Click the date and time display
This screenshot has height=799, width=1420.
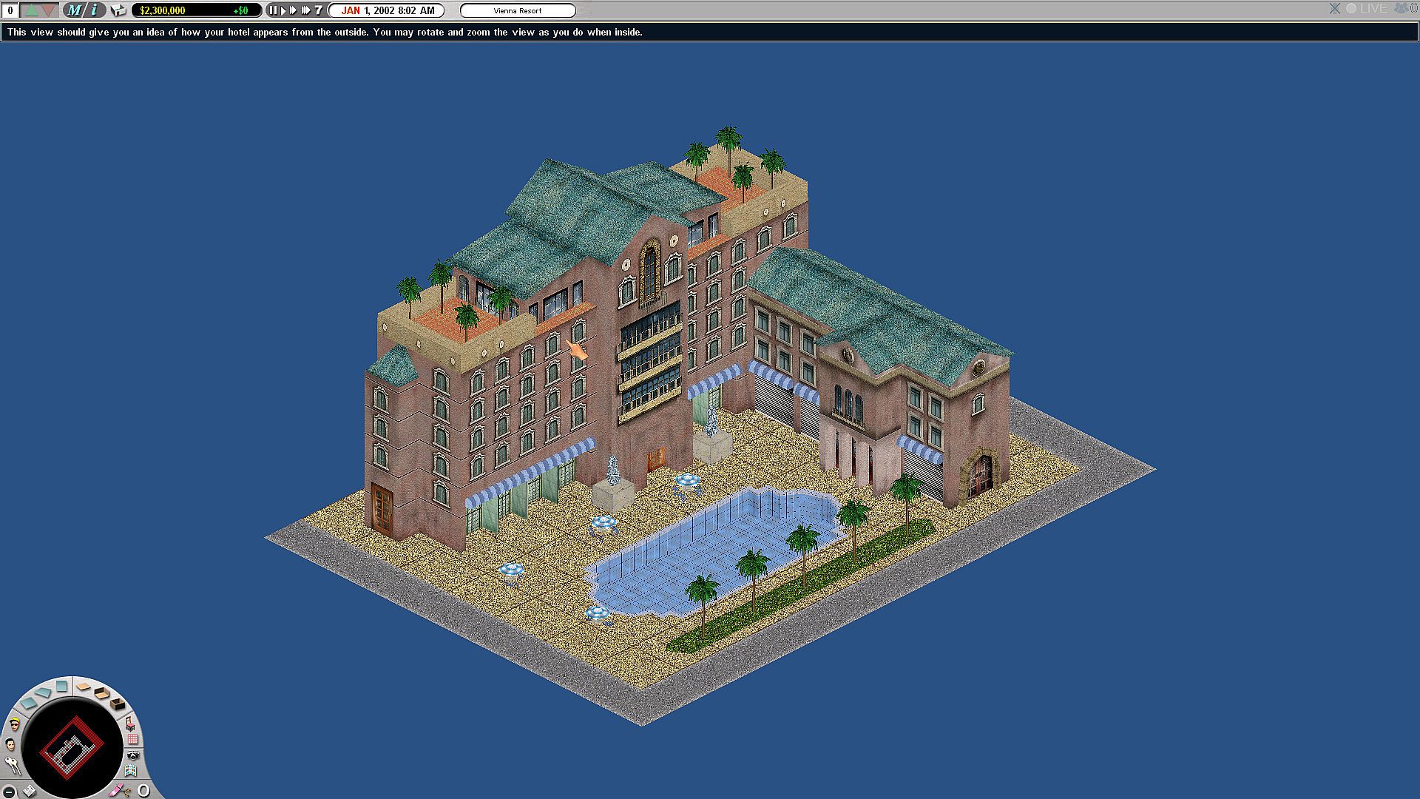click(x=388, y=10)
